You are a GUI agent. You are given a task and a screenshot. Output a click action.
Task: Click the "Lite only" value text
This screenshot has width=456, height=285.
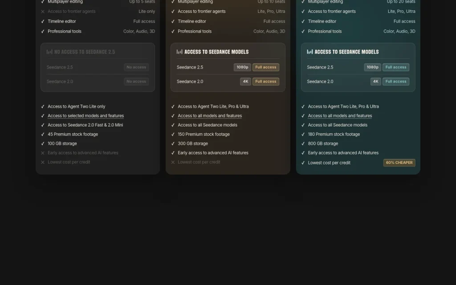pyautogui.click(x=147, y=11)
